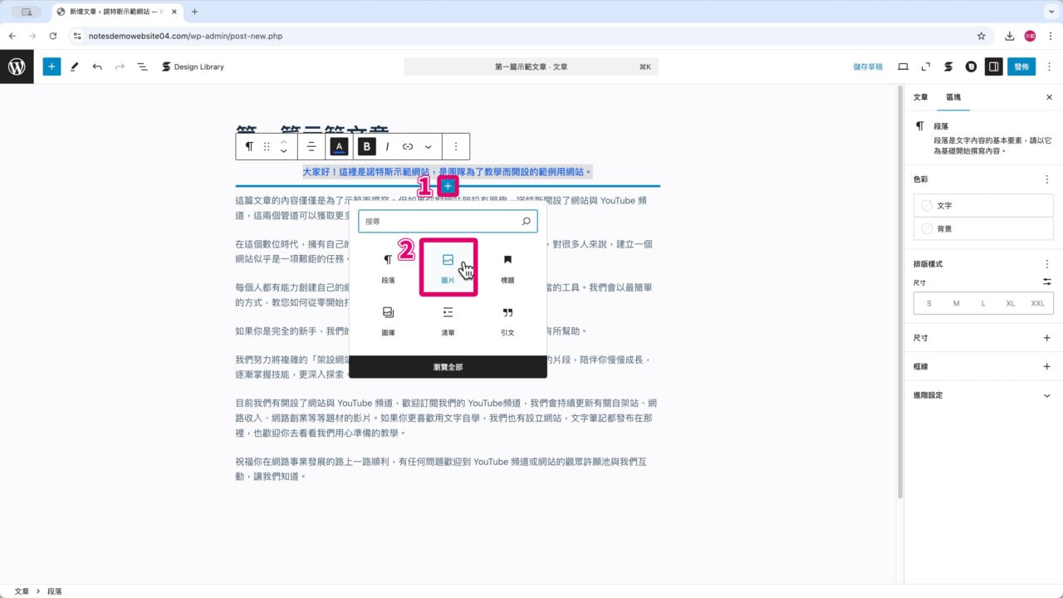This screenshot has height=598, width=1063.
Task: Toggle bold formatting in the block toolbar
Action: [x=366, y=146]
